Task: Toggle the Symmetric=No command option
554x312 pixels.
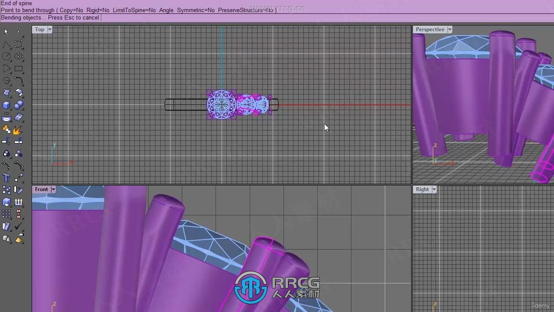Action: 196,10
